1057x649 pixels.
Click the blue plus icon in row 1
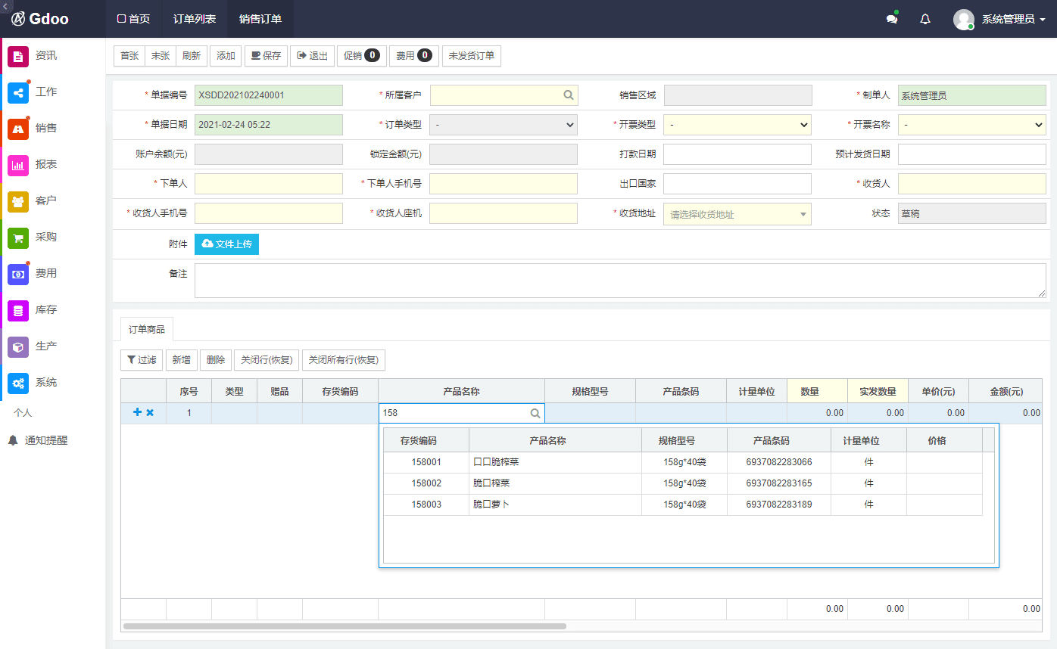click(x=137, y=412)
